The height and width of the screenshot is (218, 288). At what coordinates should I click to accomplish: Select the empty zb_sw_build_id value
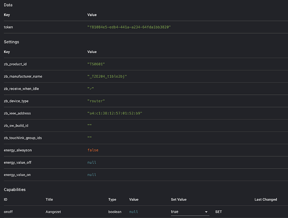point(89,125)
